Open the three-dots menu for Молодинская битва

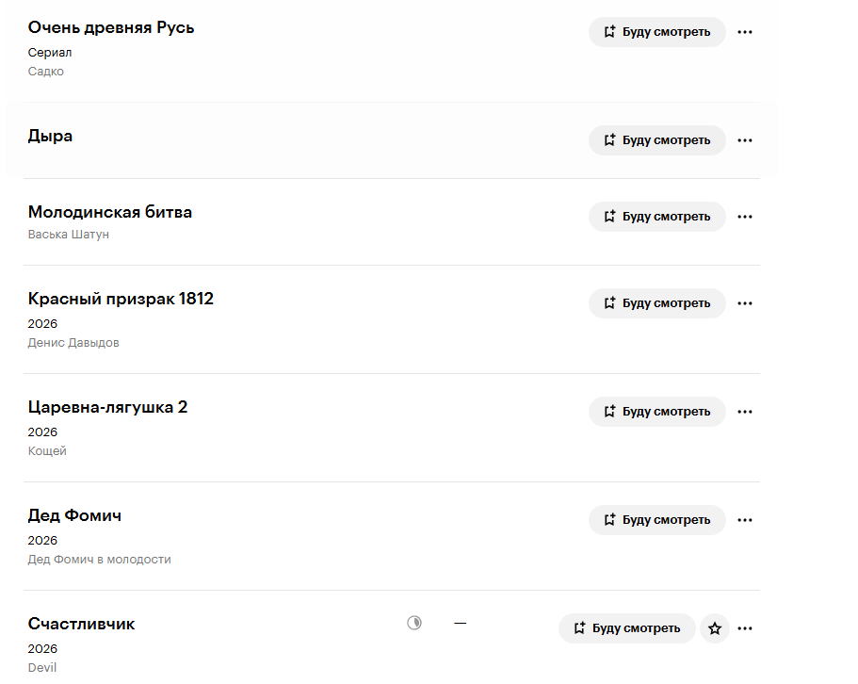pos(745,217)
